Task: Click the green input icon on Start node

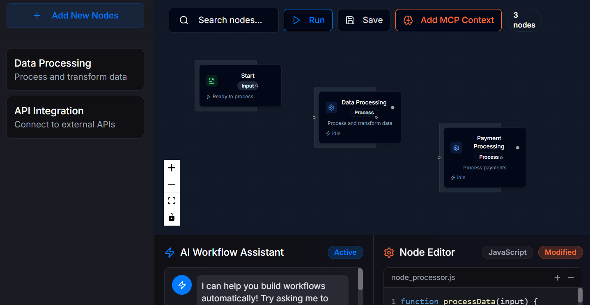Action: pos(211,81)
